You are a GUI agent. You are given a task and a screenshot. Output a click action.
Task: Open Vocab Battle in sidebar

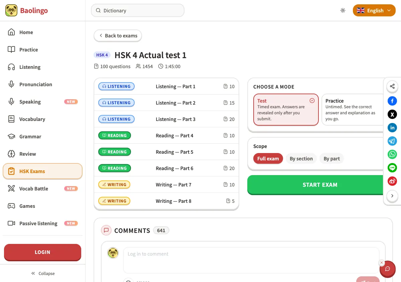42,188
